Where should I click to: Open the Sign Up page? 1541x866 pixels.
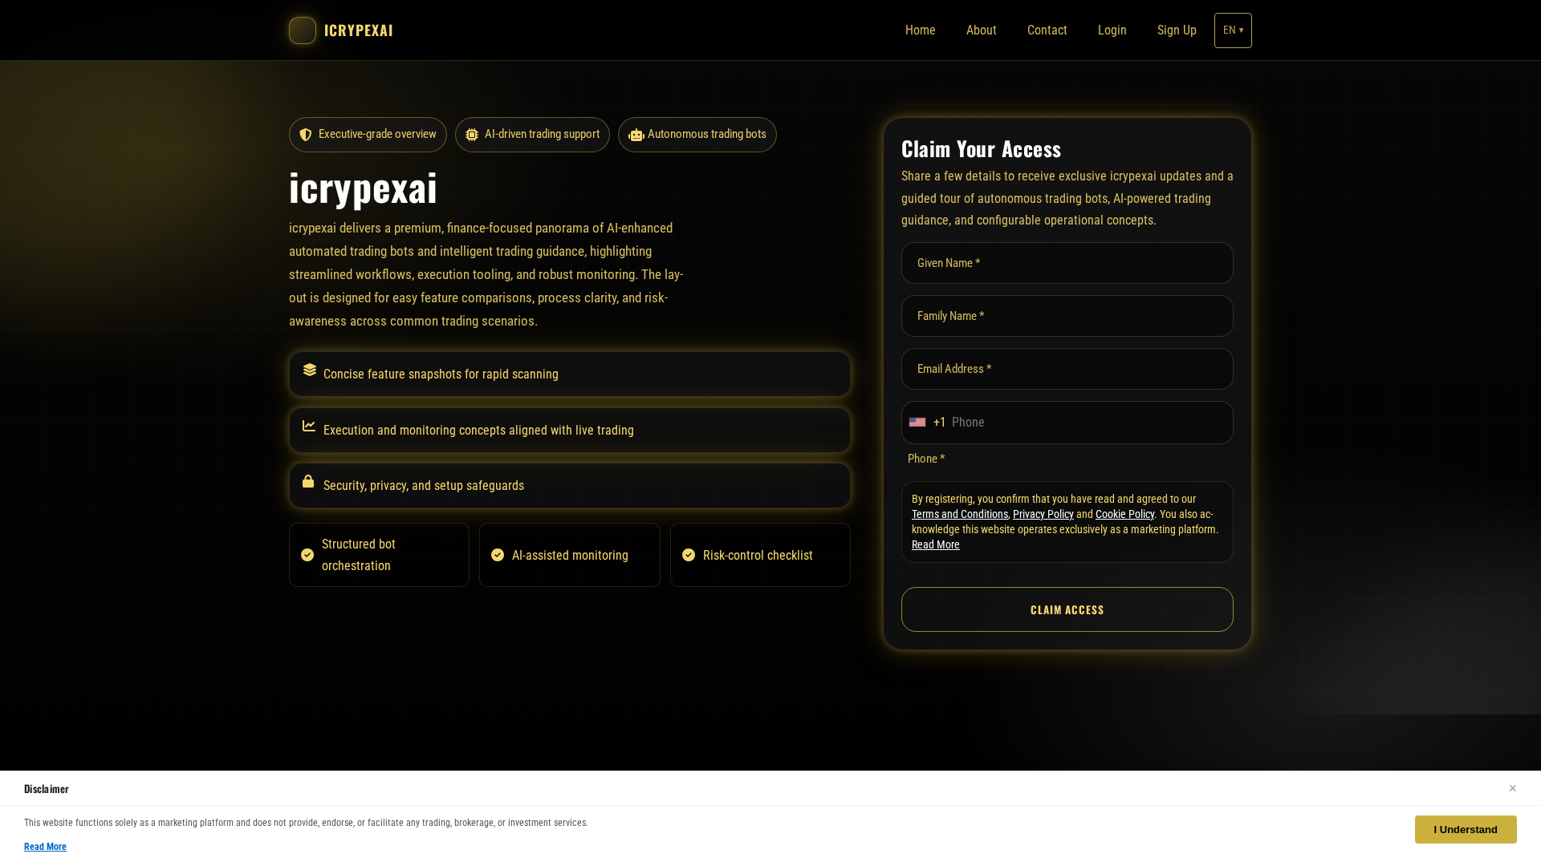(x=1177, y=30)
